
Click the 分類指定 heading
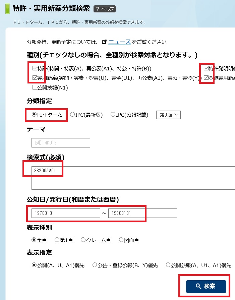point(39,101)
